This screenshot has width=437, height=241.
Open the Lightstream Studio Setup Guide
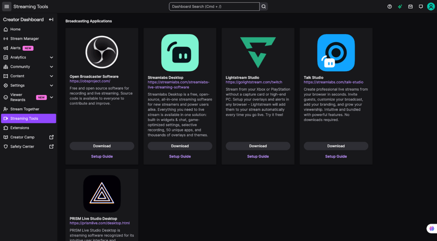[x=258, y=156]
